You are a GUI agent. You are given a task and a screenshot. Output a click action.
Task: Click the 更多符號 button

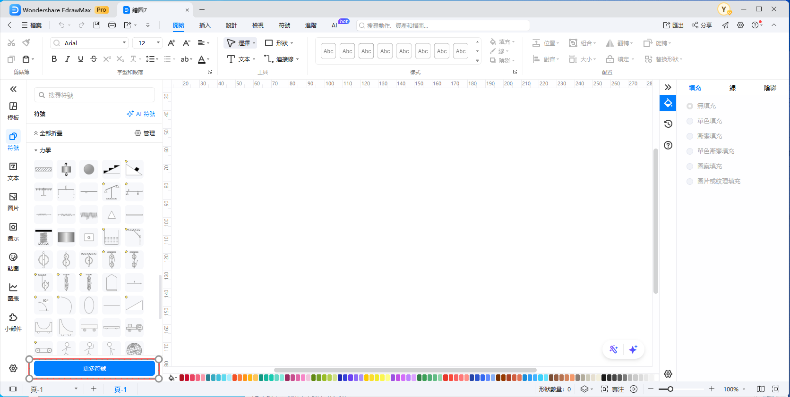tap(94, 368)
